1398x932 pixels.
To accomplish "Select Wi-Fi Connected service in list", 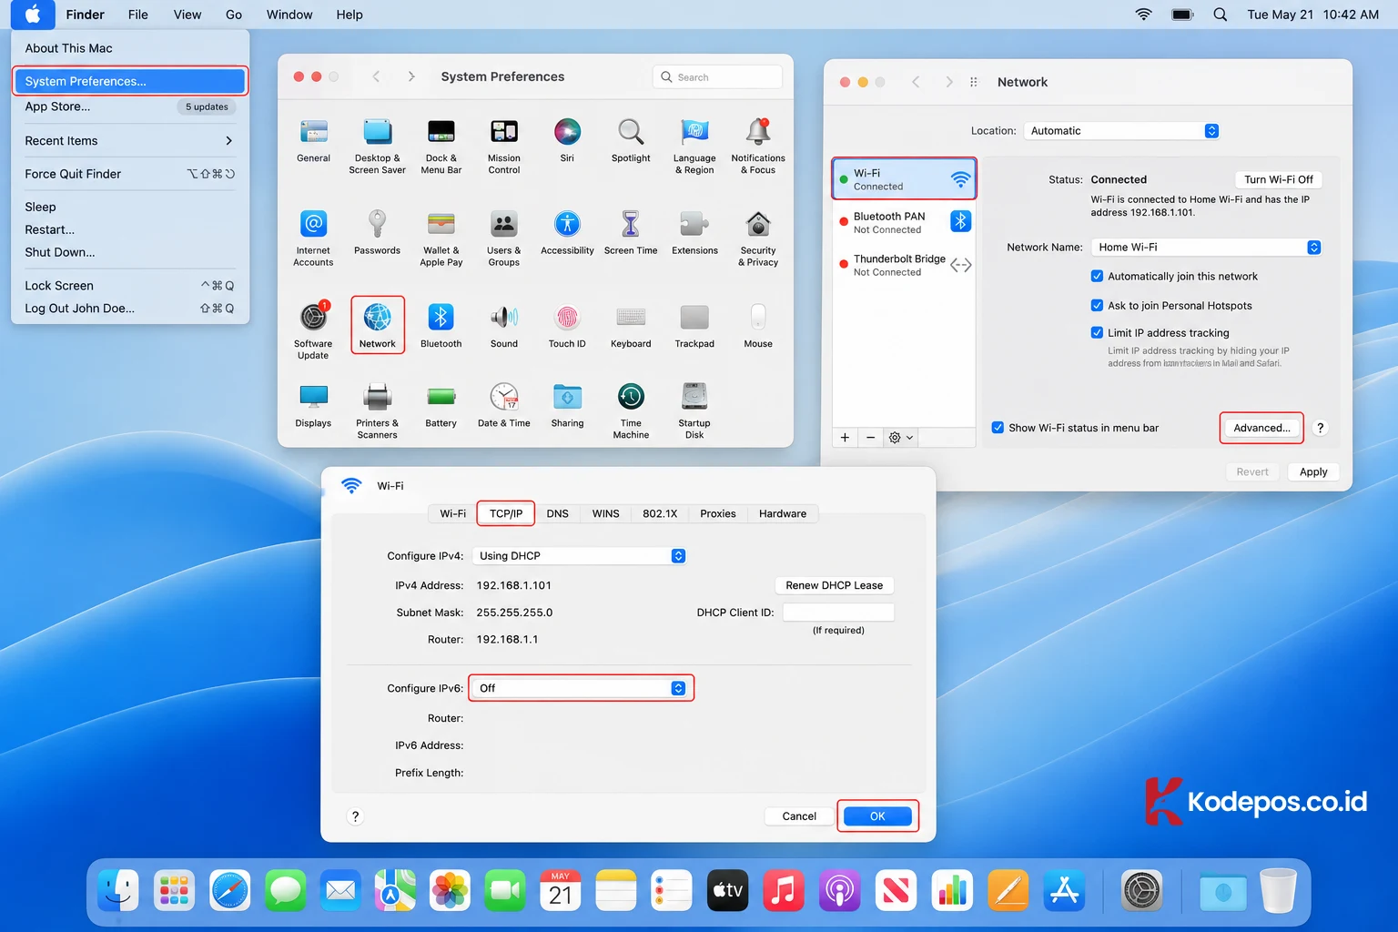I will click(x=905, y=178).
